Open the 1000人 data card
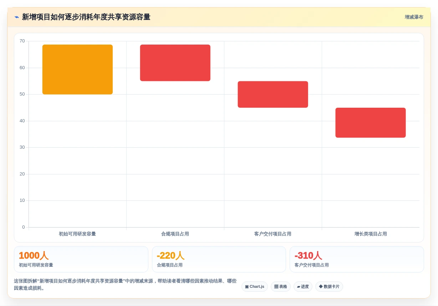The width and height of the screenshot is (438, 306). [81, 259]
